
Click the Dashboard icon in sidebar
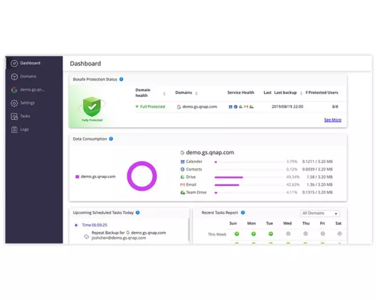[14, 63]
